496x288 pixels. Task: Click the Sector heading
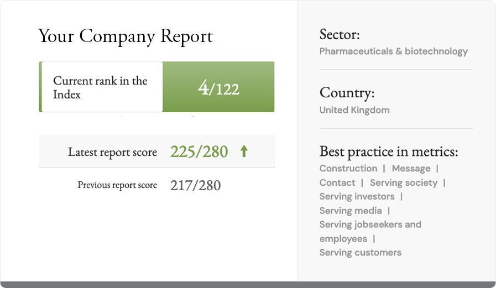click(340, 34)
